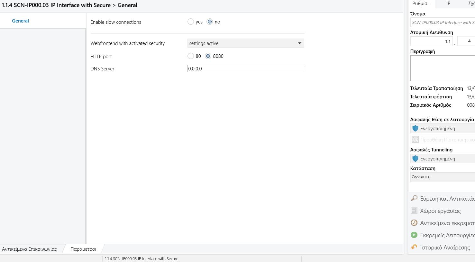
Task: Set Enable slow connections to yes
Action: pos(191,22)
